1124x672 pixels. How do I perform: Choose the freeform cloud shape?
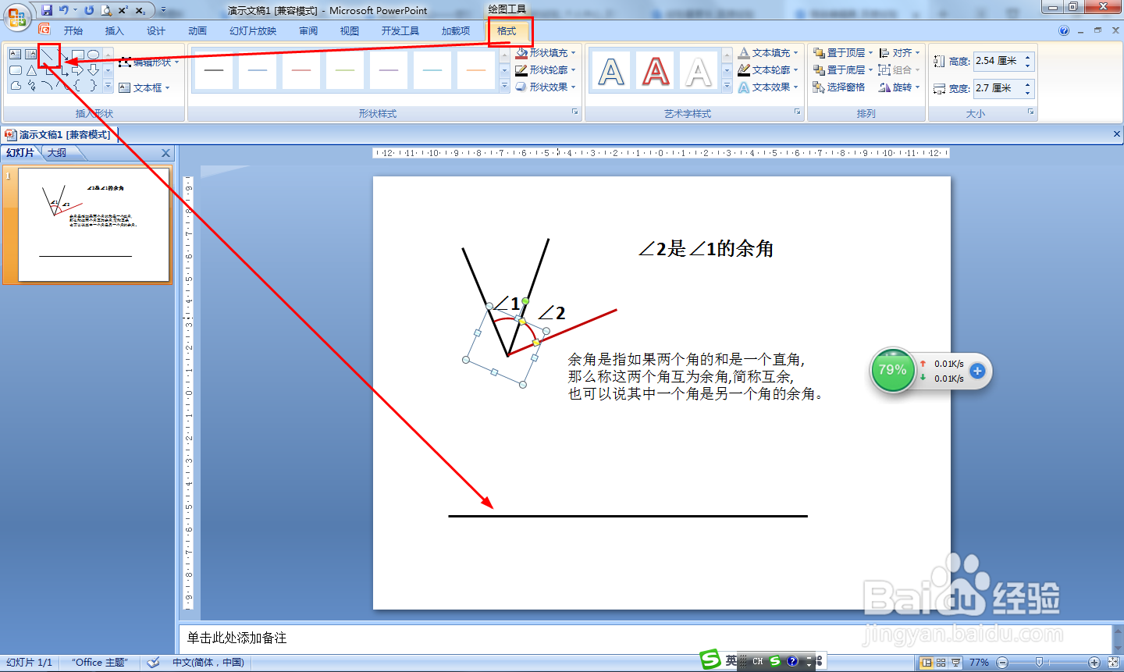(x=16, y=86)
